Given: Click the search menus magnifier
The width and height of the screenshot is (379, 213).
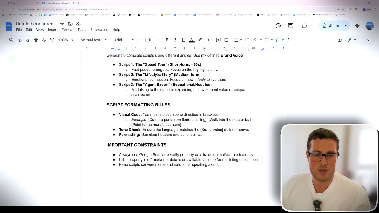Looking at the screenshot, I should coord(11,40).
